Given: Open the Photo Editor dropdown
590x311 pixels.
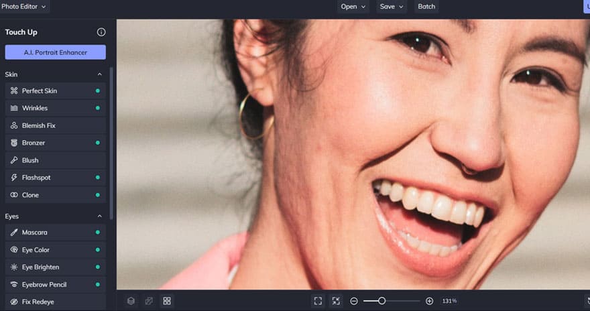Looking at the screenshot, I should pos(23,7).
